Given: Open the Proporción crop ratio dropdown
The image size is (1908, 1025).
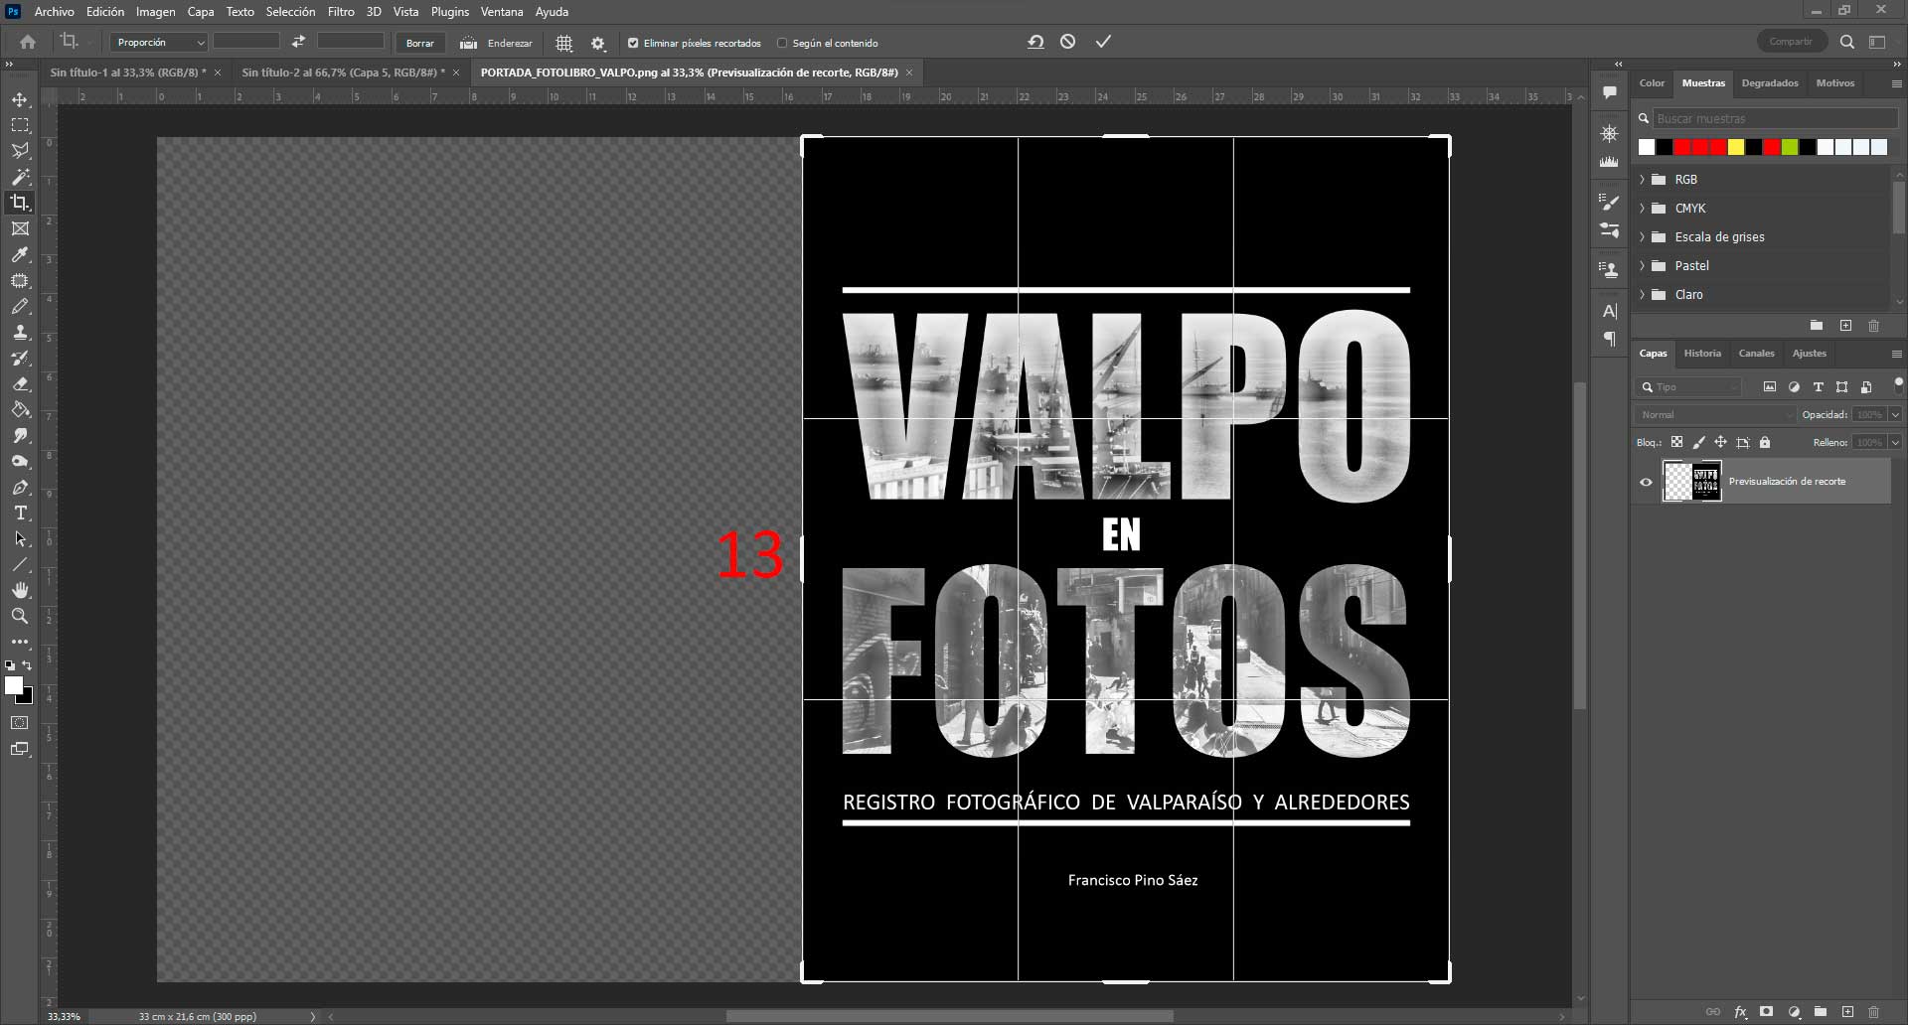Looking at the screenshot, I should pyautogui.click(x=157, y=43).
